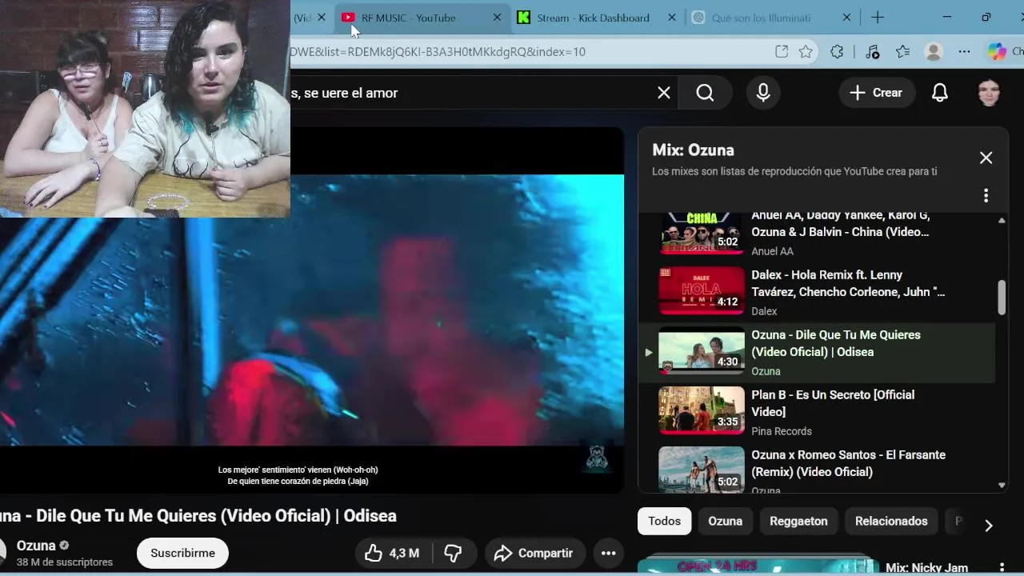
Task: Open the Ozuna channel name link
Action: 36,546
